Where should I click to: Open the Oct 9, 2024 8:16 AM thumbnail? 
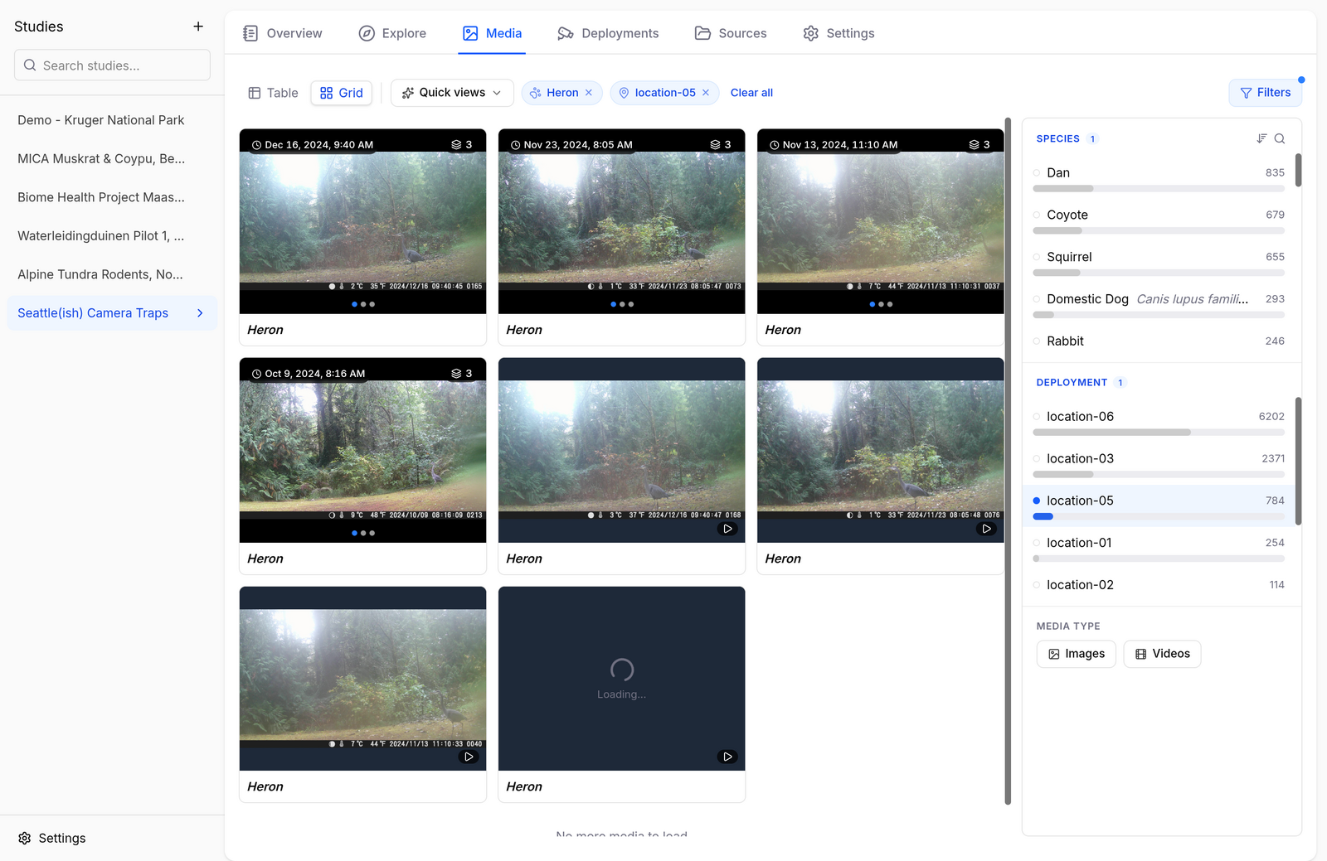[x=362, y=449]
